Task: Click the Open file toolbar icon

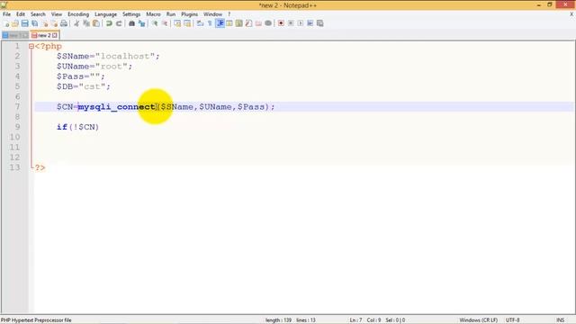Action: 15,23
